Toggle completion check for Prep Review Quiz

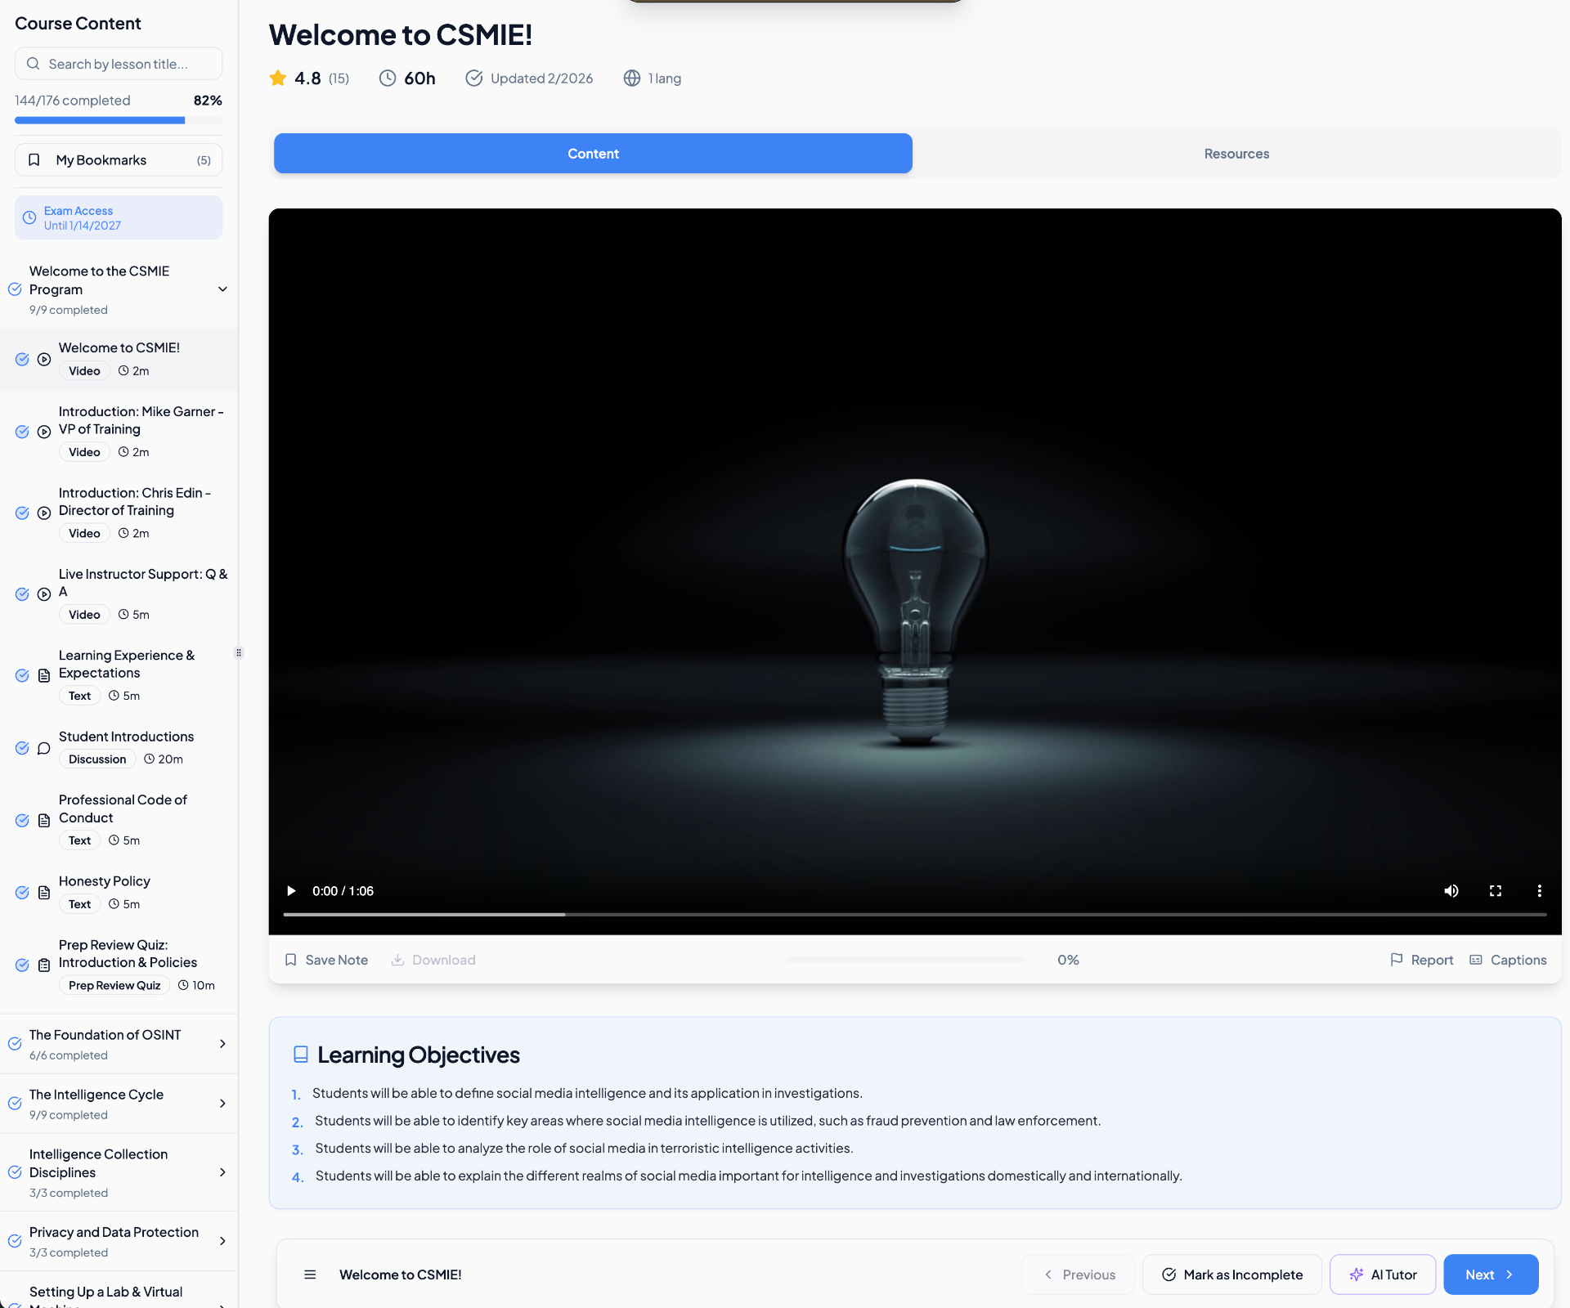point(22,965)
